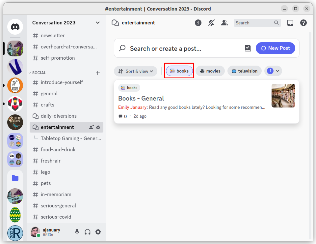316x244 pixels.
Task: Open library thumbnail on Books post
Action: (x=283, y=96)
